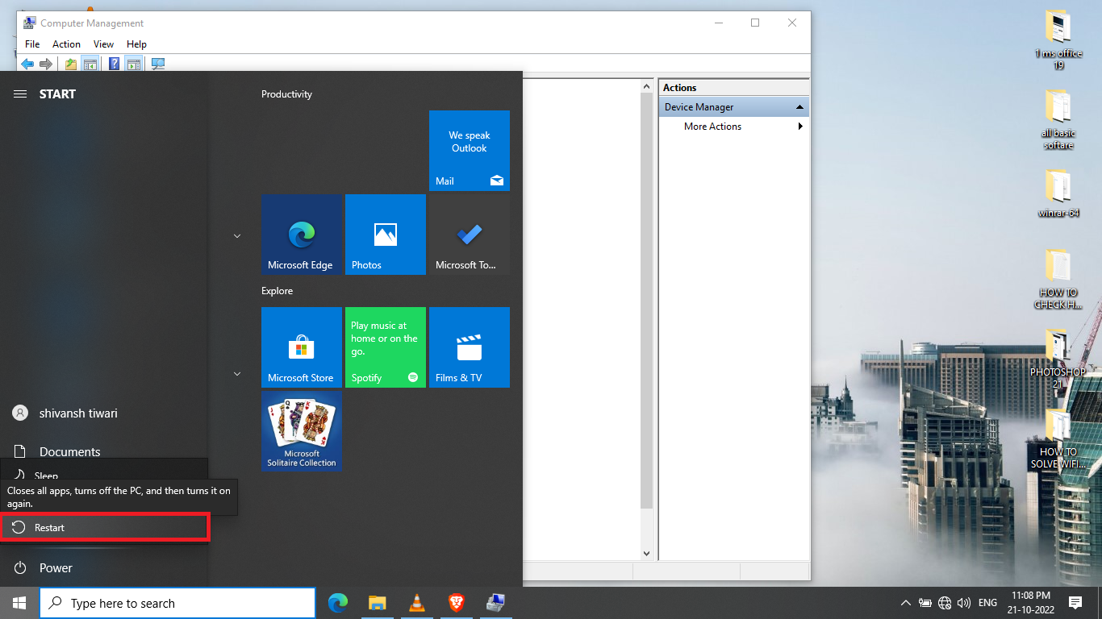
Task: Select the HOW TO CHECK H... desktop folder
Action: pos(1058,279)
